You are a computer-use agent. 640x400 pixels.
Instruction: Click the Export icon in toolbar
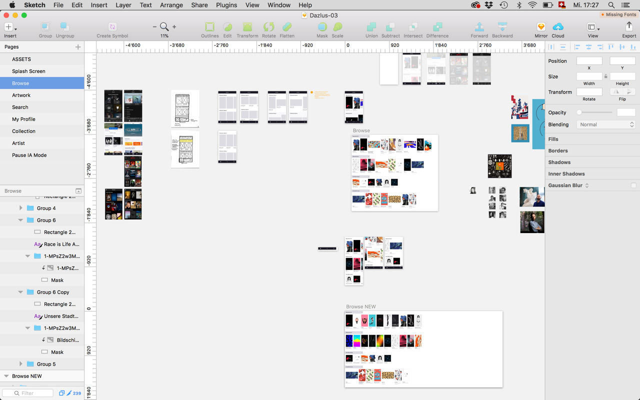click(x=629, y=27)
